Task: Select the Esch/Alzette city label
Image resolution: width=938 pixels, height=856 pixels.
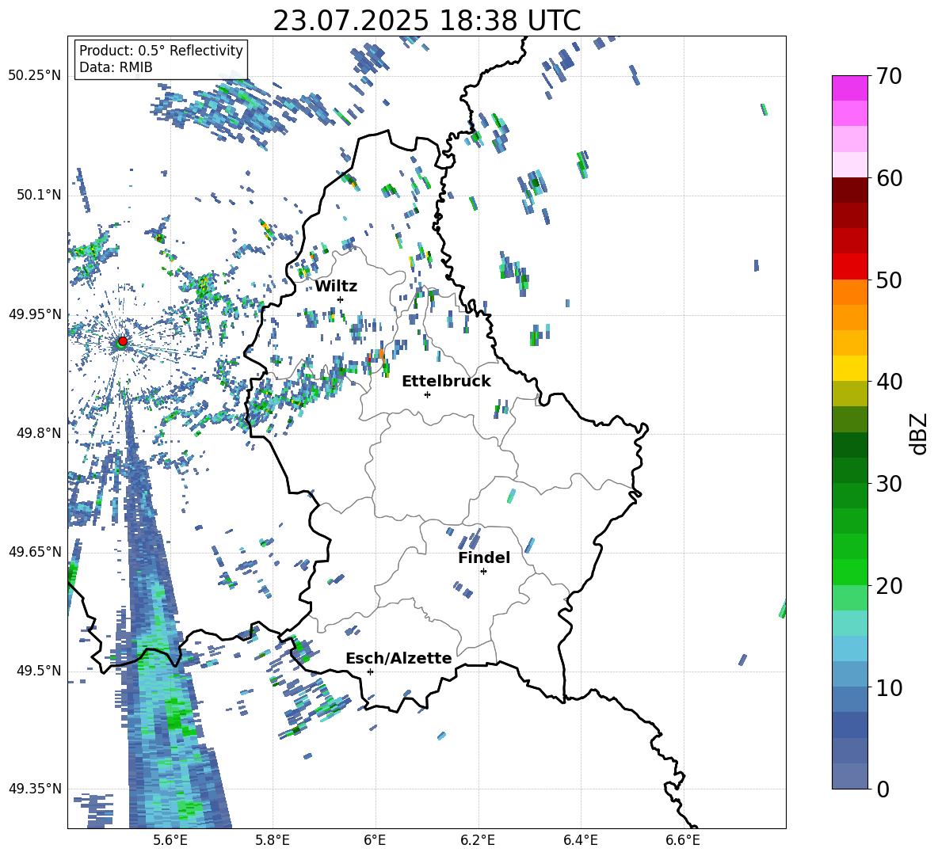Action: tap(398, 659)
